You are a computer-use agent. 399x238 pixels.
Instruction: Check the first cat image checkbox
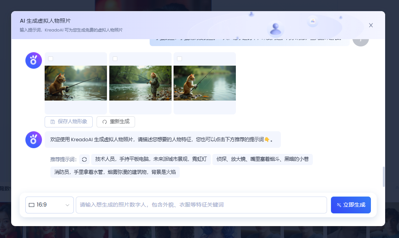pos(50,59)
